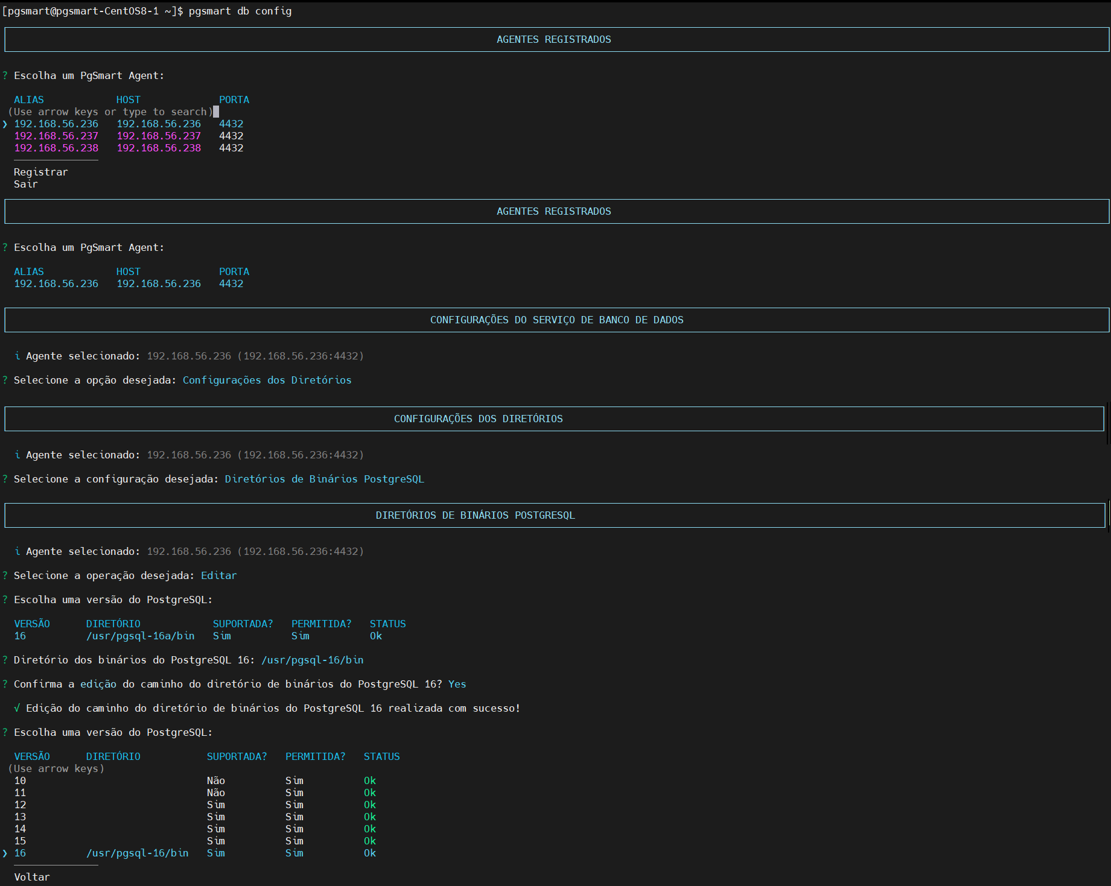Select PostgreSQL version 14 row
Screen dimensions: 1111x886
[x=194, y=829]
